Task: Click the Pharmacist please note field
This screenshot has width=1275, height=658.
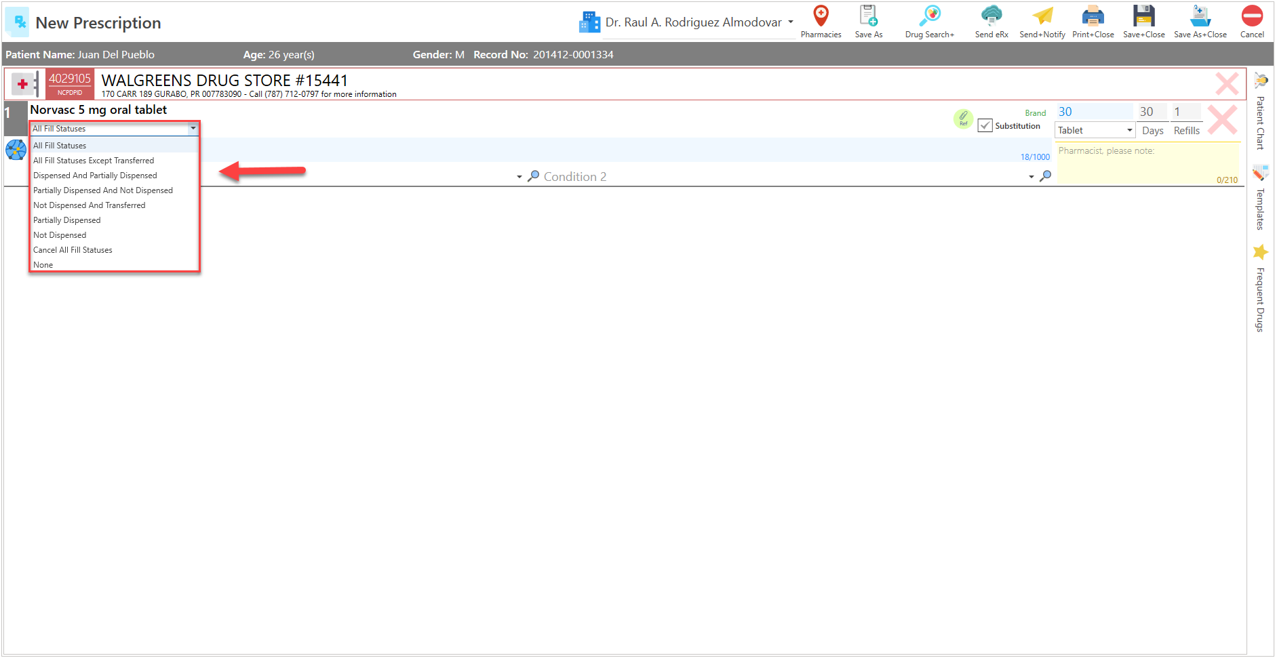Action: (x=1147, y=163)
